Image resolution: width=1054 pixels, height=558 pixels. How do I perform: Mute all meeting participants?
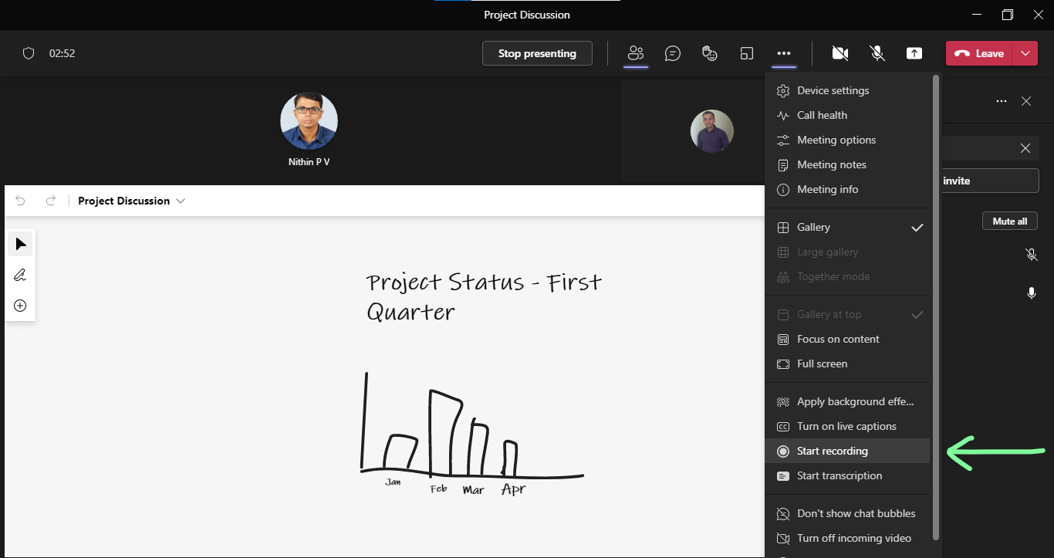coord(1009,221)
